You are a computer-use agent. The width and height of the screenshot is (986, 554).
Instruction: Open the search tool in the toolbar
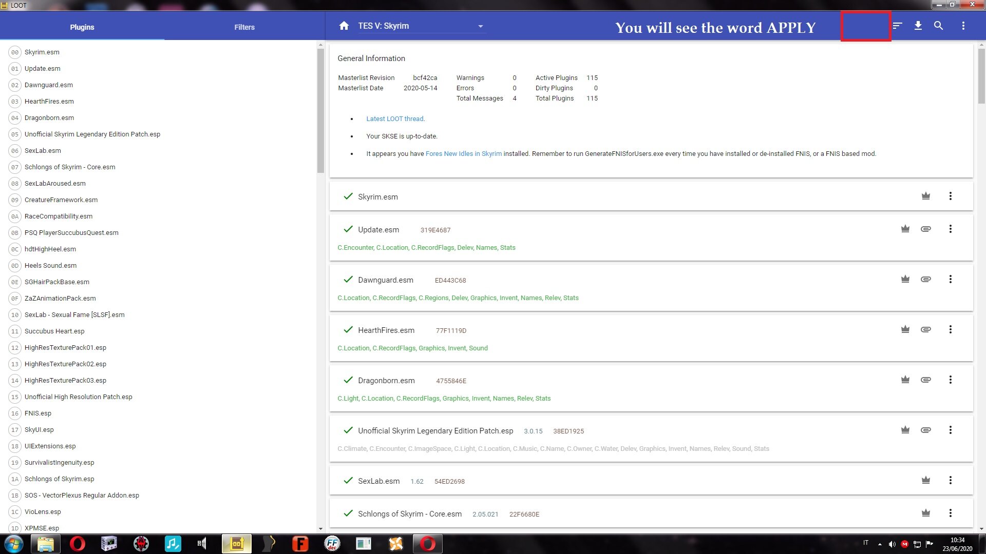[x=938, y=26]
